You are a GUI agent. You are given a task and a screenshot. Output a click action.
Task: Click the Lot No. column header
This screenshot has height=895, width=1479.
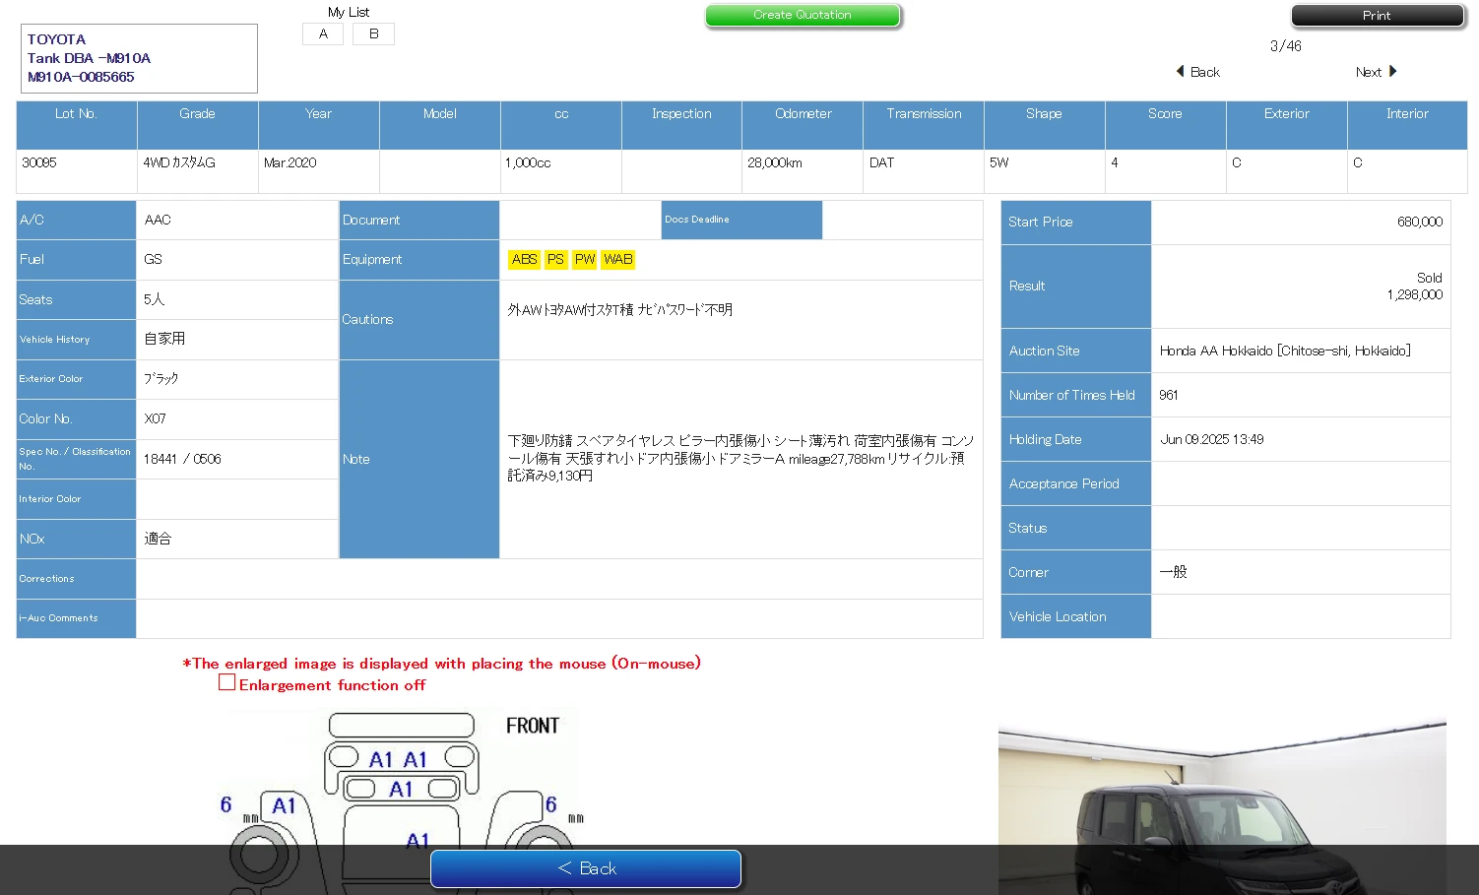(77, 114)
